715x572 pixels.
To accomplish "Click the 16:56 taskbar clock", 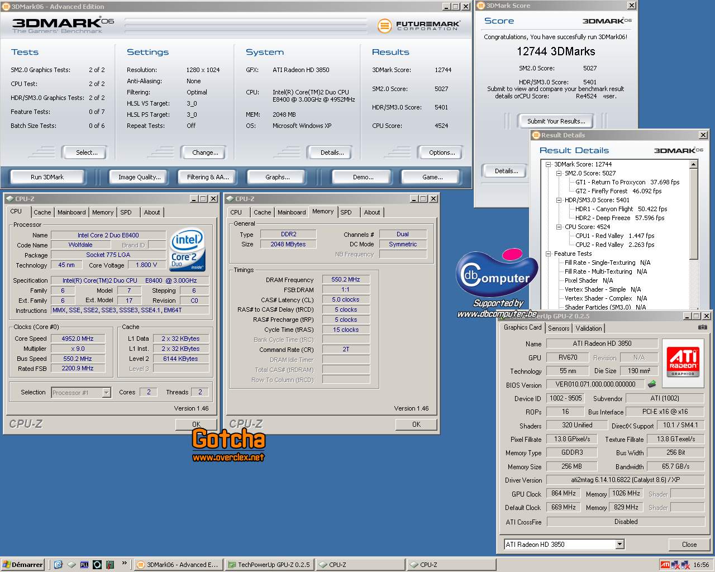I will [701, 565].
